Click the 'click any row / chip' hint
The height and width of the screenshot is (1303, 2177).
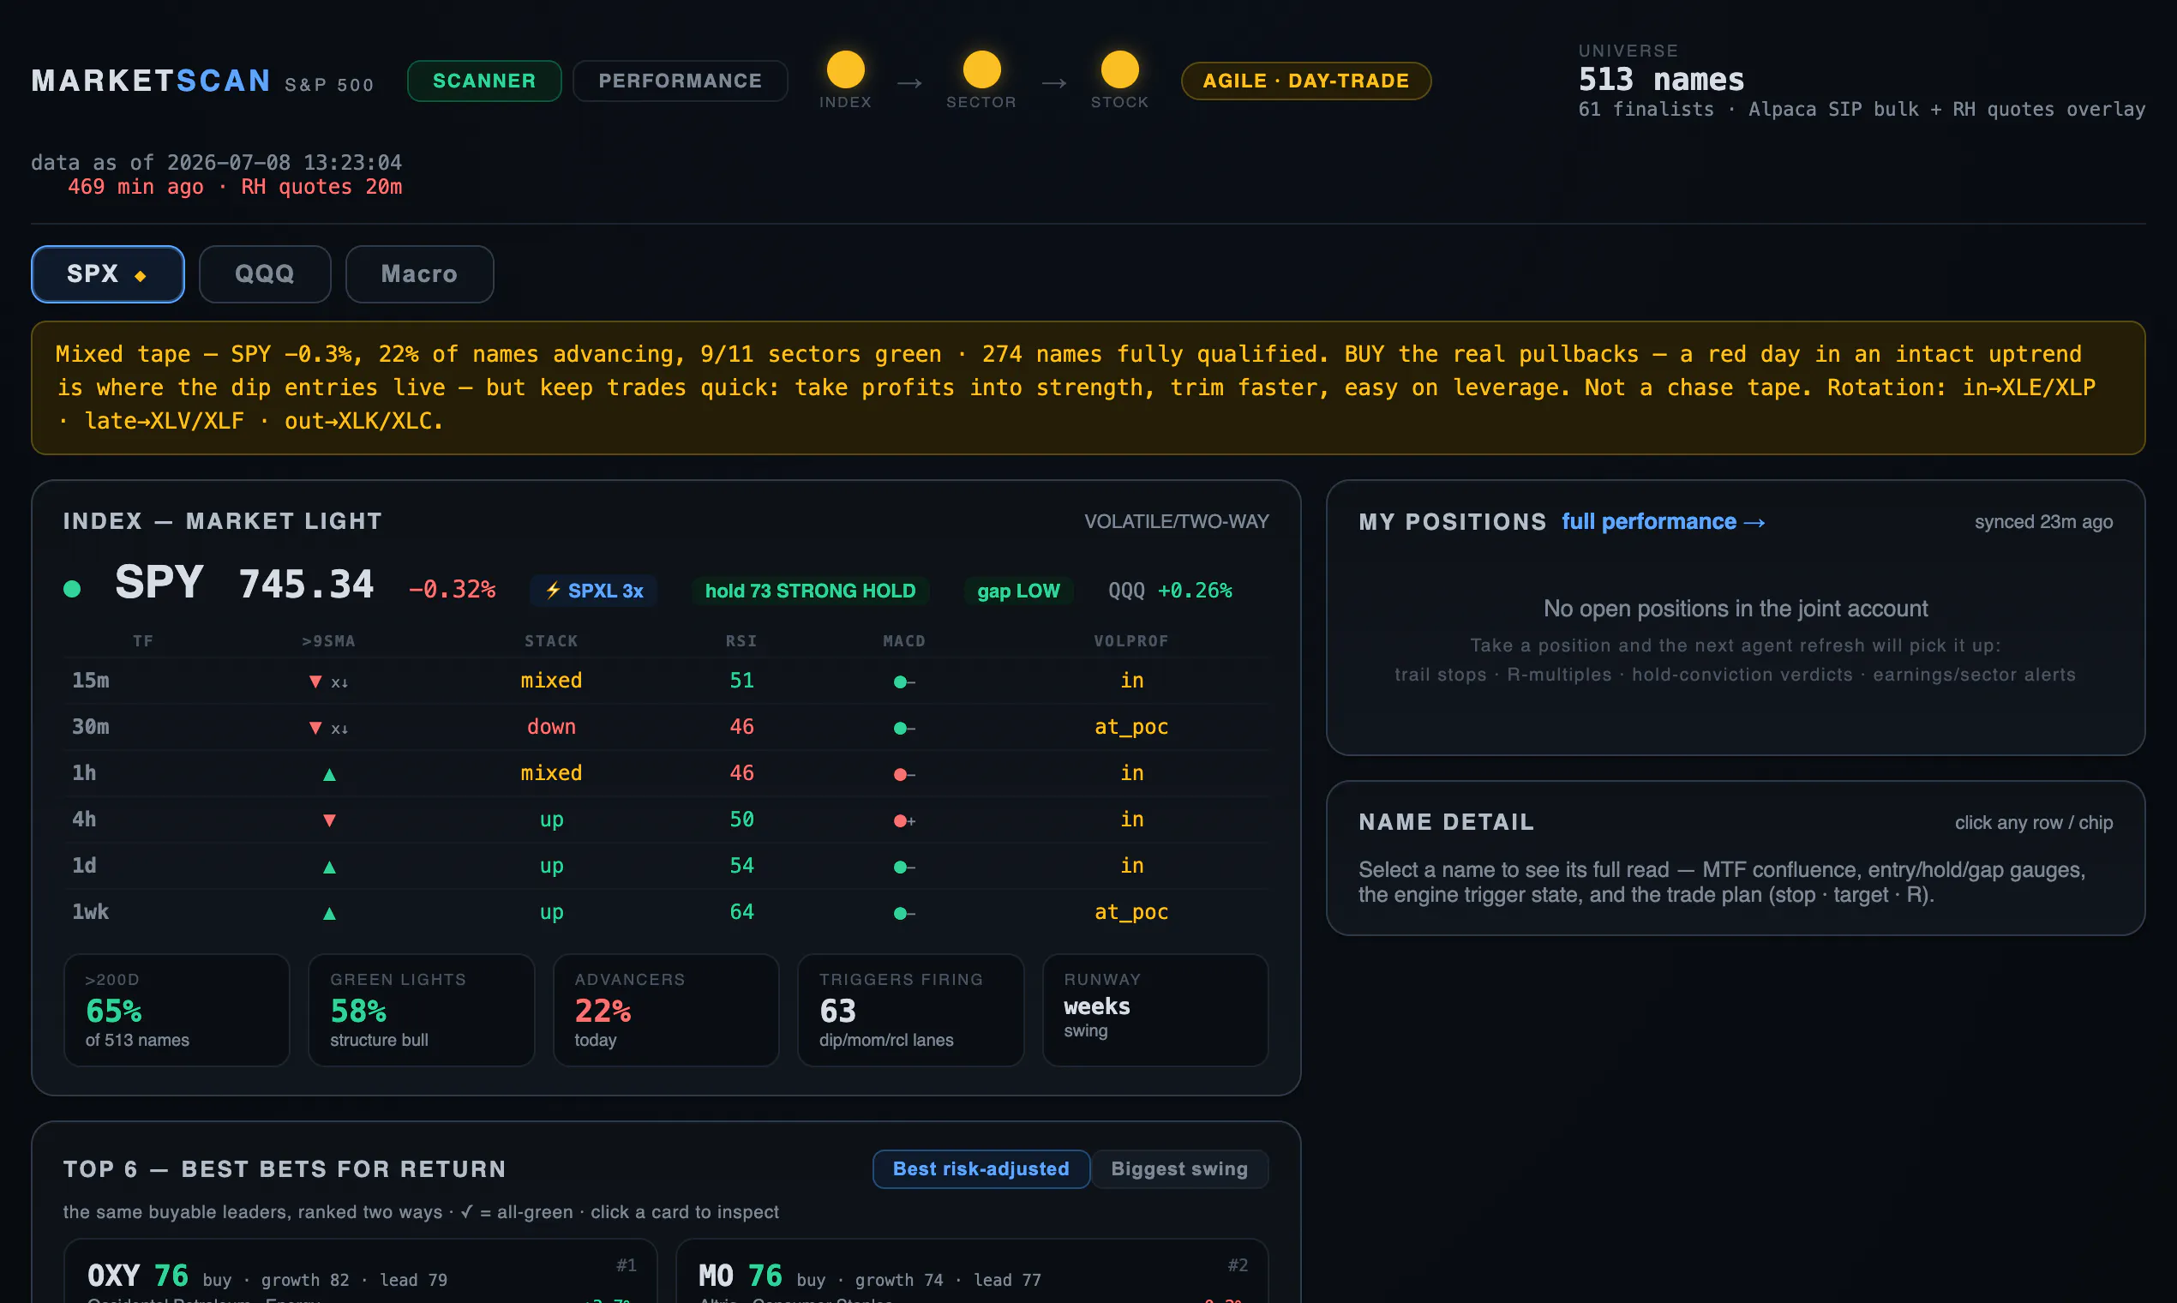tap(2034, 823)
